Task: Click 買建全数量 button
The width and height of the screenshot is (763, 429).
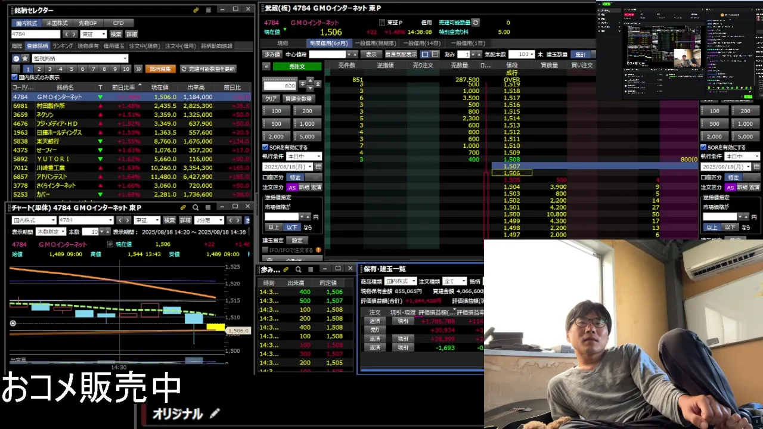Action: (x=299, y=99)
